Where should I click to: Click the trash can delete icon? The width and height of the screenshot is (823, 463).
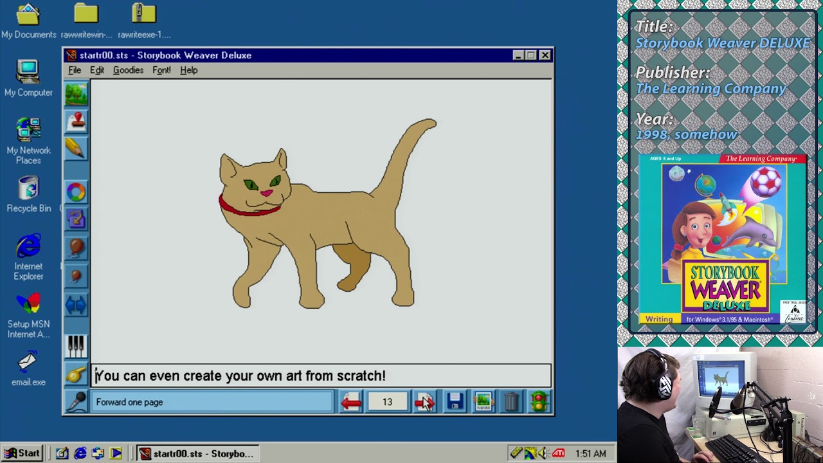pyautogui.click(x=511, y=402)
